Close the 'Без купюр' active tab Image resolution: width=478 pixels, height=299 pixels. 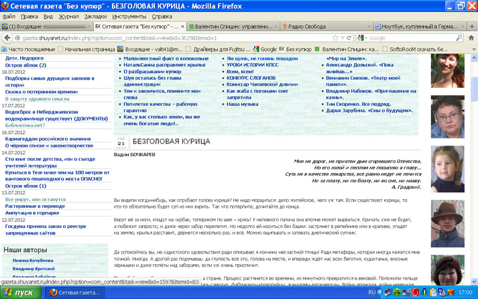click(182, 27)
